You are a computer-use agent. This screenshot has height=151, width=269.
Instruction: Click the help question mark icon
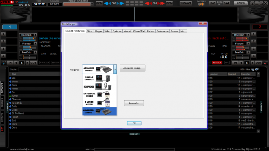252,3
